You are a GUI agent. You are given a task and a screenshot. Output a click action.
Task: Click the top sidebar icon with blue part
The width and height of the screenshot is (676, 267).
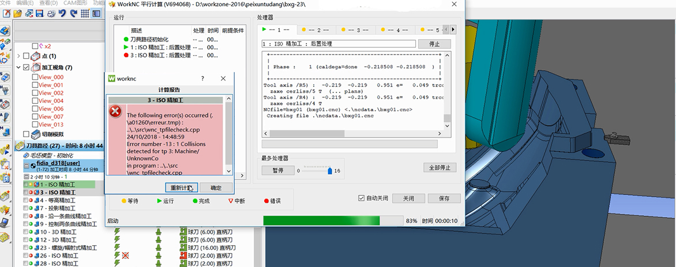pos(5,31)
